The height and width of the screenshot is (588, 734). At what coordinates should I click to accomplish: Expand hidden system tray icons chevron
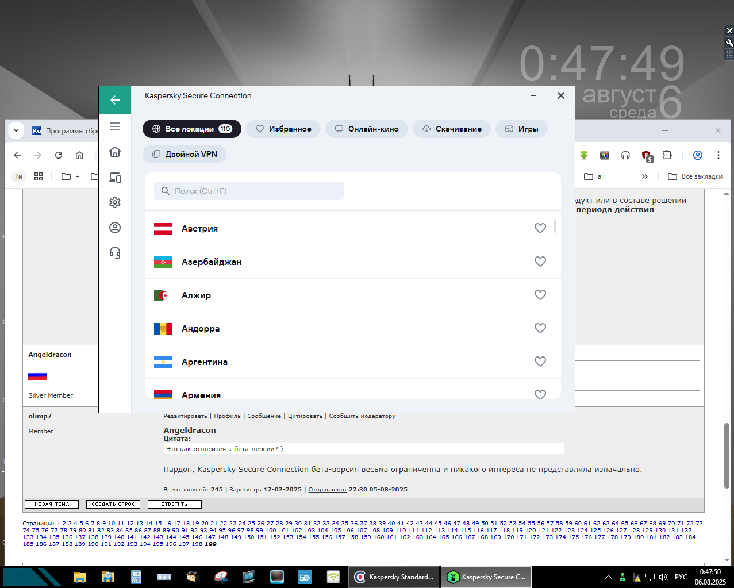608,577
